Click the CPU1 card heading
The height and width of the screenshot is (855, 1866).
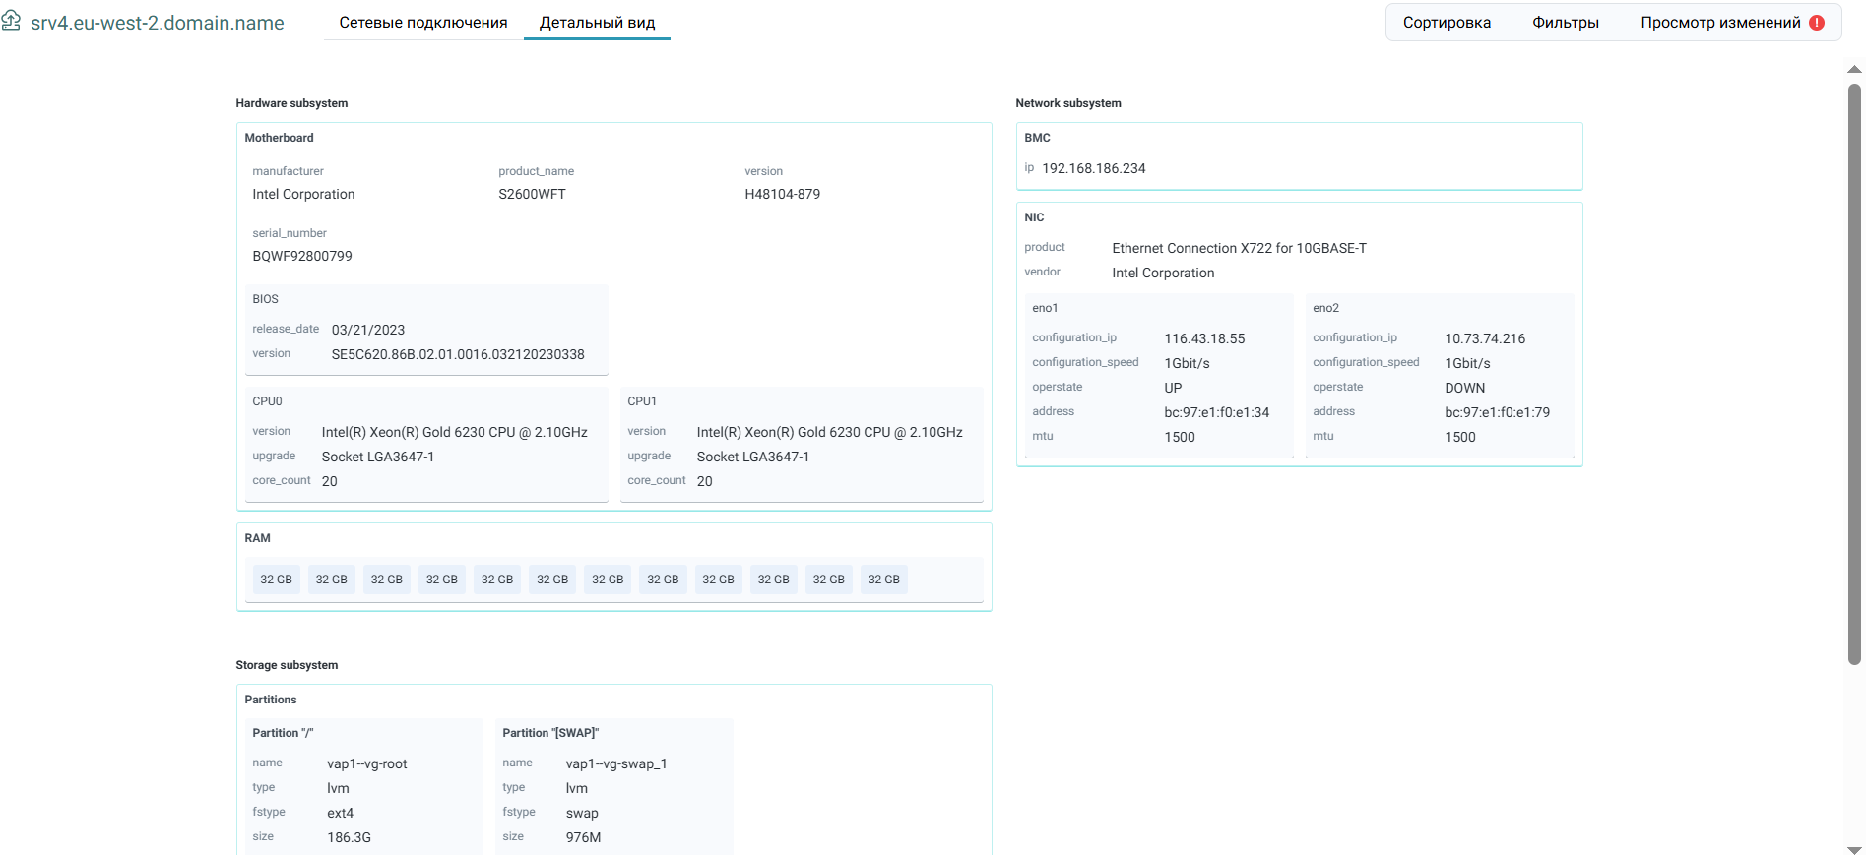642,401
